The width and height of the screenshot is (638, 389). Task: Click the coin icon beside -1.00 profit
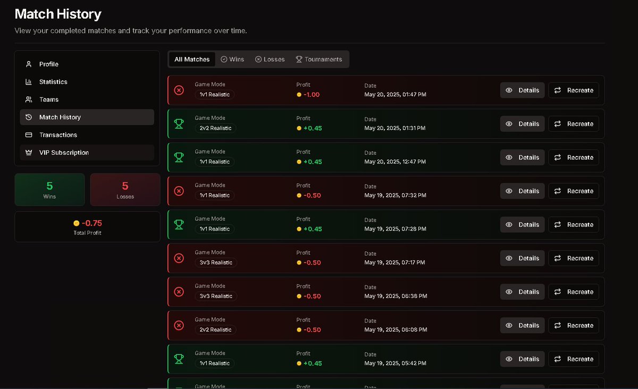(299, 95)
